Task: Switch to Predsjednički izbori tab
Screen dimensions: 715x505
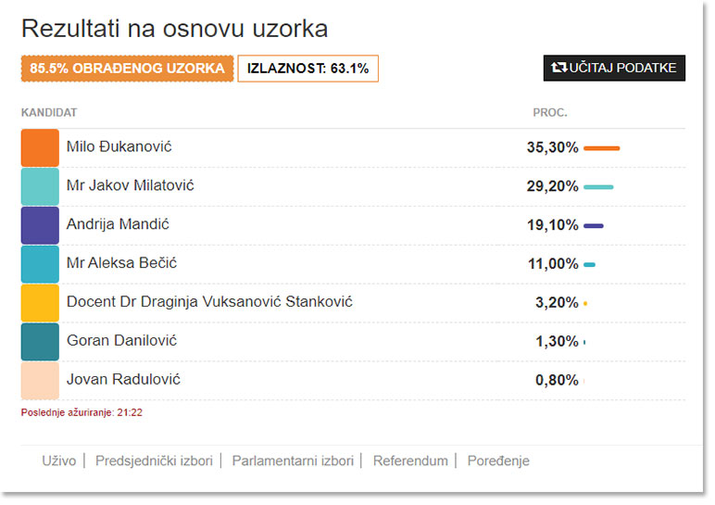Action: click(x=154, y=461)
